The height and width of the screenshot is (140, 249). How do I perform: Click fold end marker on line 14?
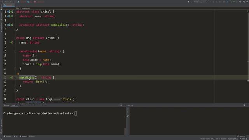[x=15, y=69]
